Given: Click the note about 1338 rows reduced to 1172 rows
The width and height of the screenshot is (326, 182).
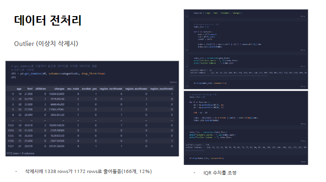Looking at the screenshot, I should 88,172.
